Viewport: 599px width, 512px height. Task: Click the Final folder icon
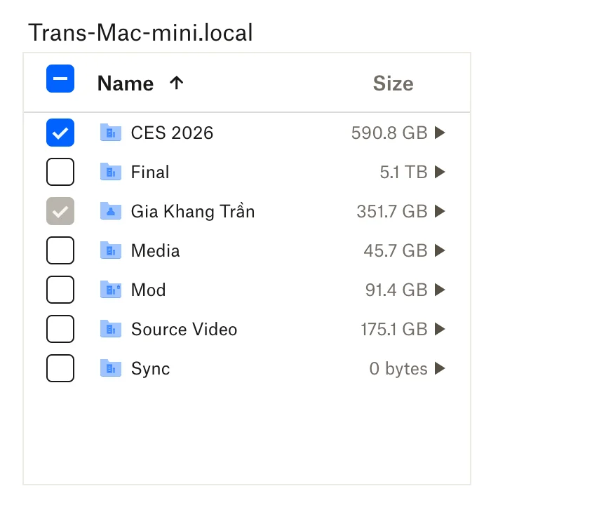tap(111, 172)
